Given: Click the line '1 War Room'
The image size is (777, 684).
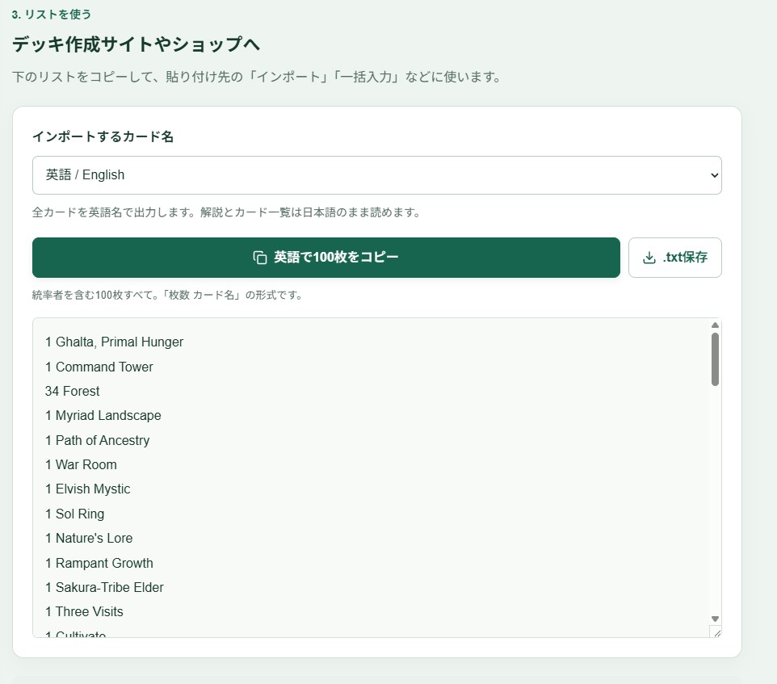Looking at the screenshot, I should click(x=81, y=464).
